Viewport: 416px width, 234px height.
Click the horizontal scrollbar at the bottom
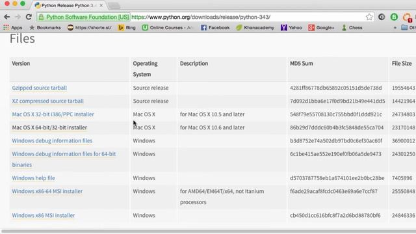[208, 231]
